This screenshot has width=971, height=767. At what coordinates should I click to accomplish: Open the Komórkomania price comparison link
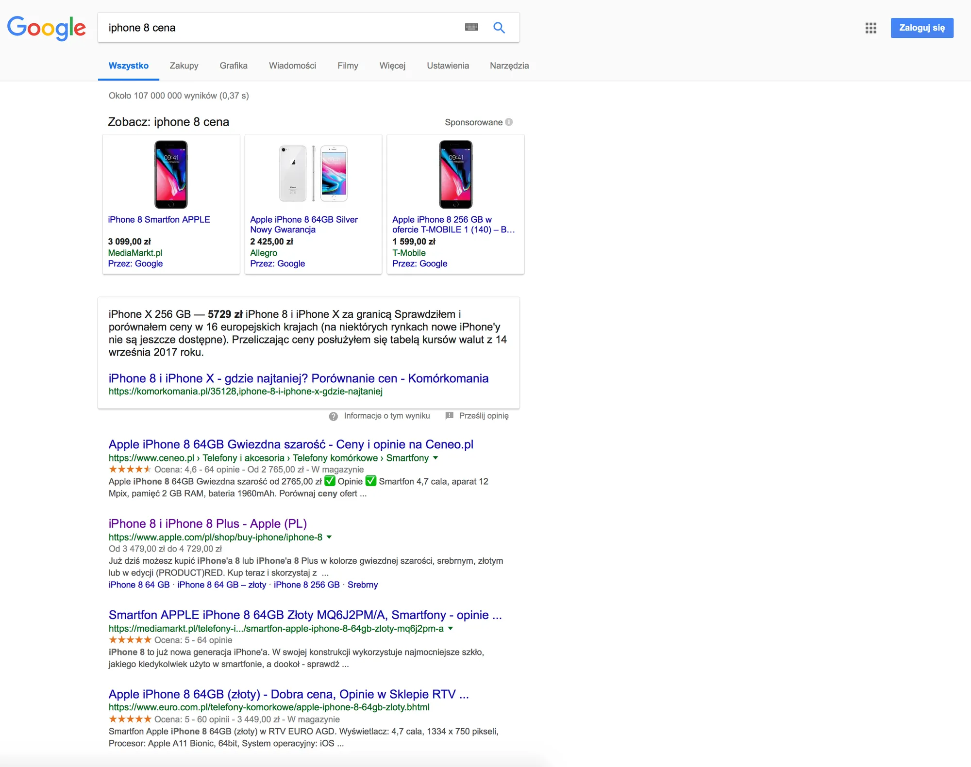click(x=299, y=378)
